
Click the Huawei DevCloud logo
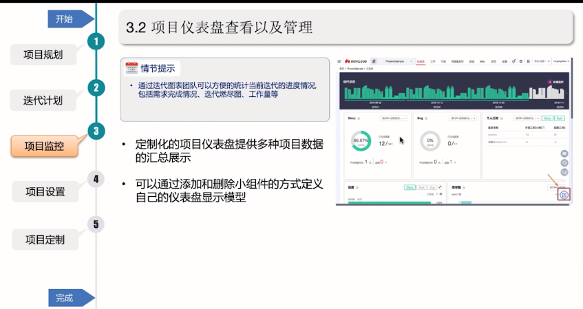(x=356, y=61)
